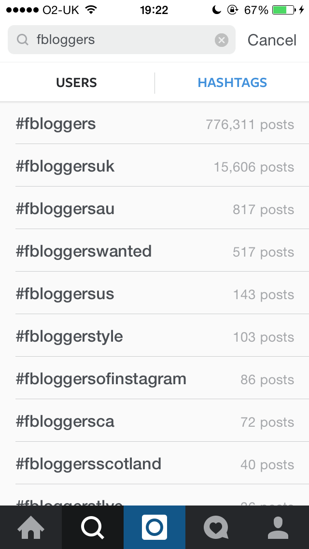Open #fbloggerswanted with 517 posts

tap(154, 252)
